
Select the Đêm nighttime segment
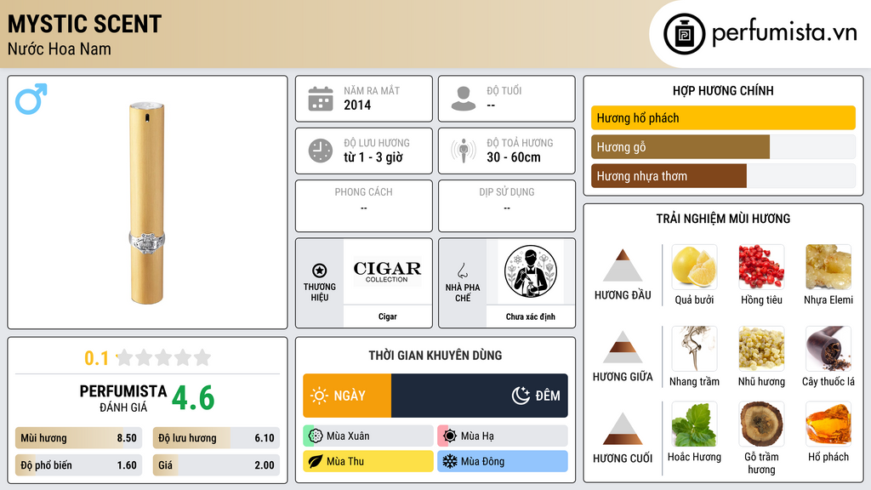click(x=480, y=396)
